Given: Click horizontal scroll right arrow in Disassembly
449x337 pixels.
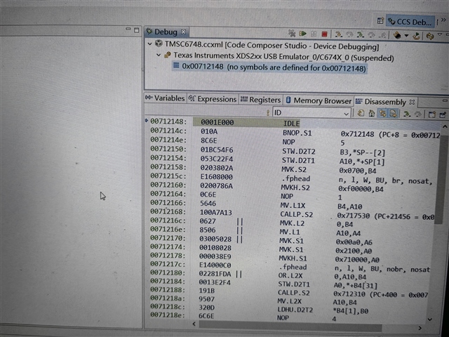Looking at the screenshot, I should [420, 328].
